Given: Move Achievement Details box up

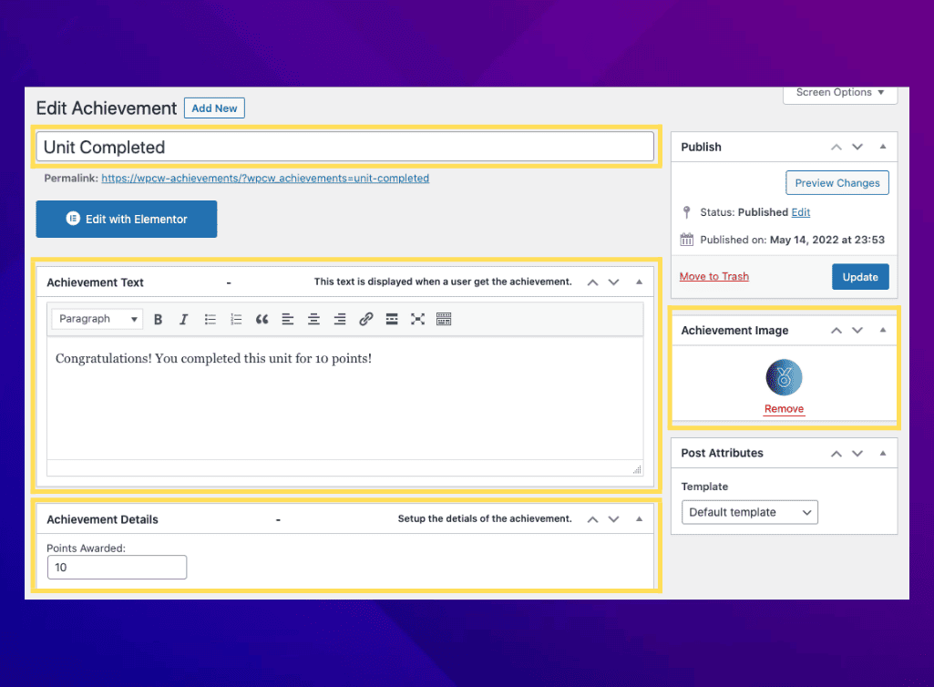Looking at the screenshot, I should (x=592, y=519).
